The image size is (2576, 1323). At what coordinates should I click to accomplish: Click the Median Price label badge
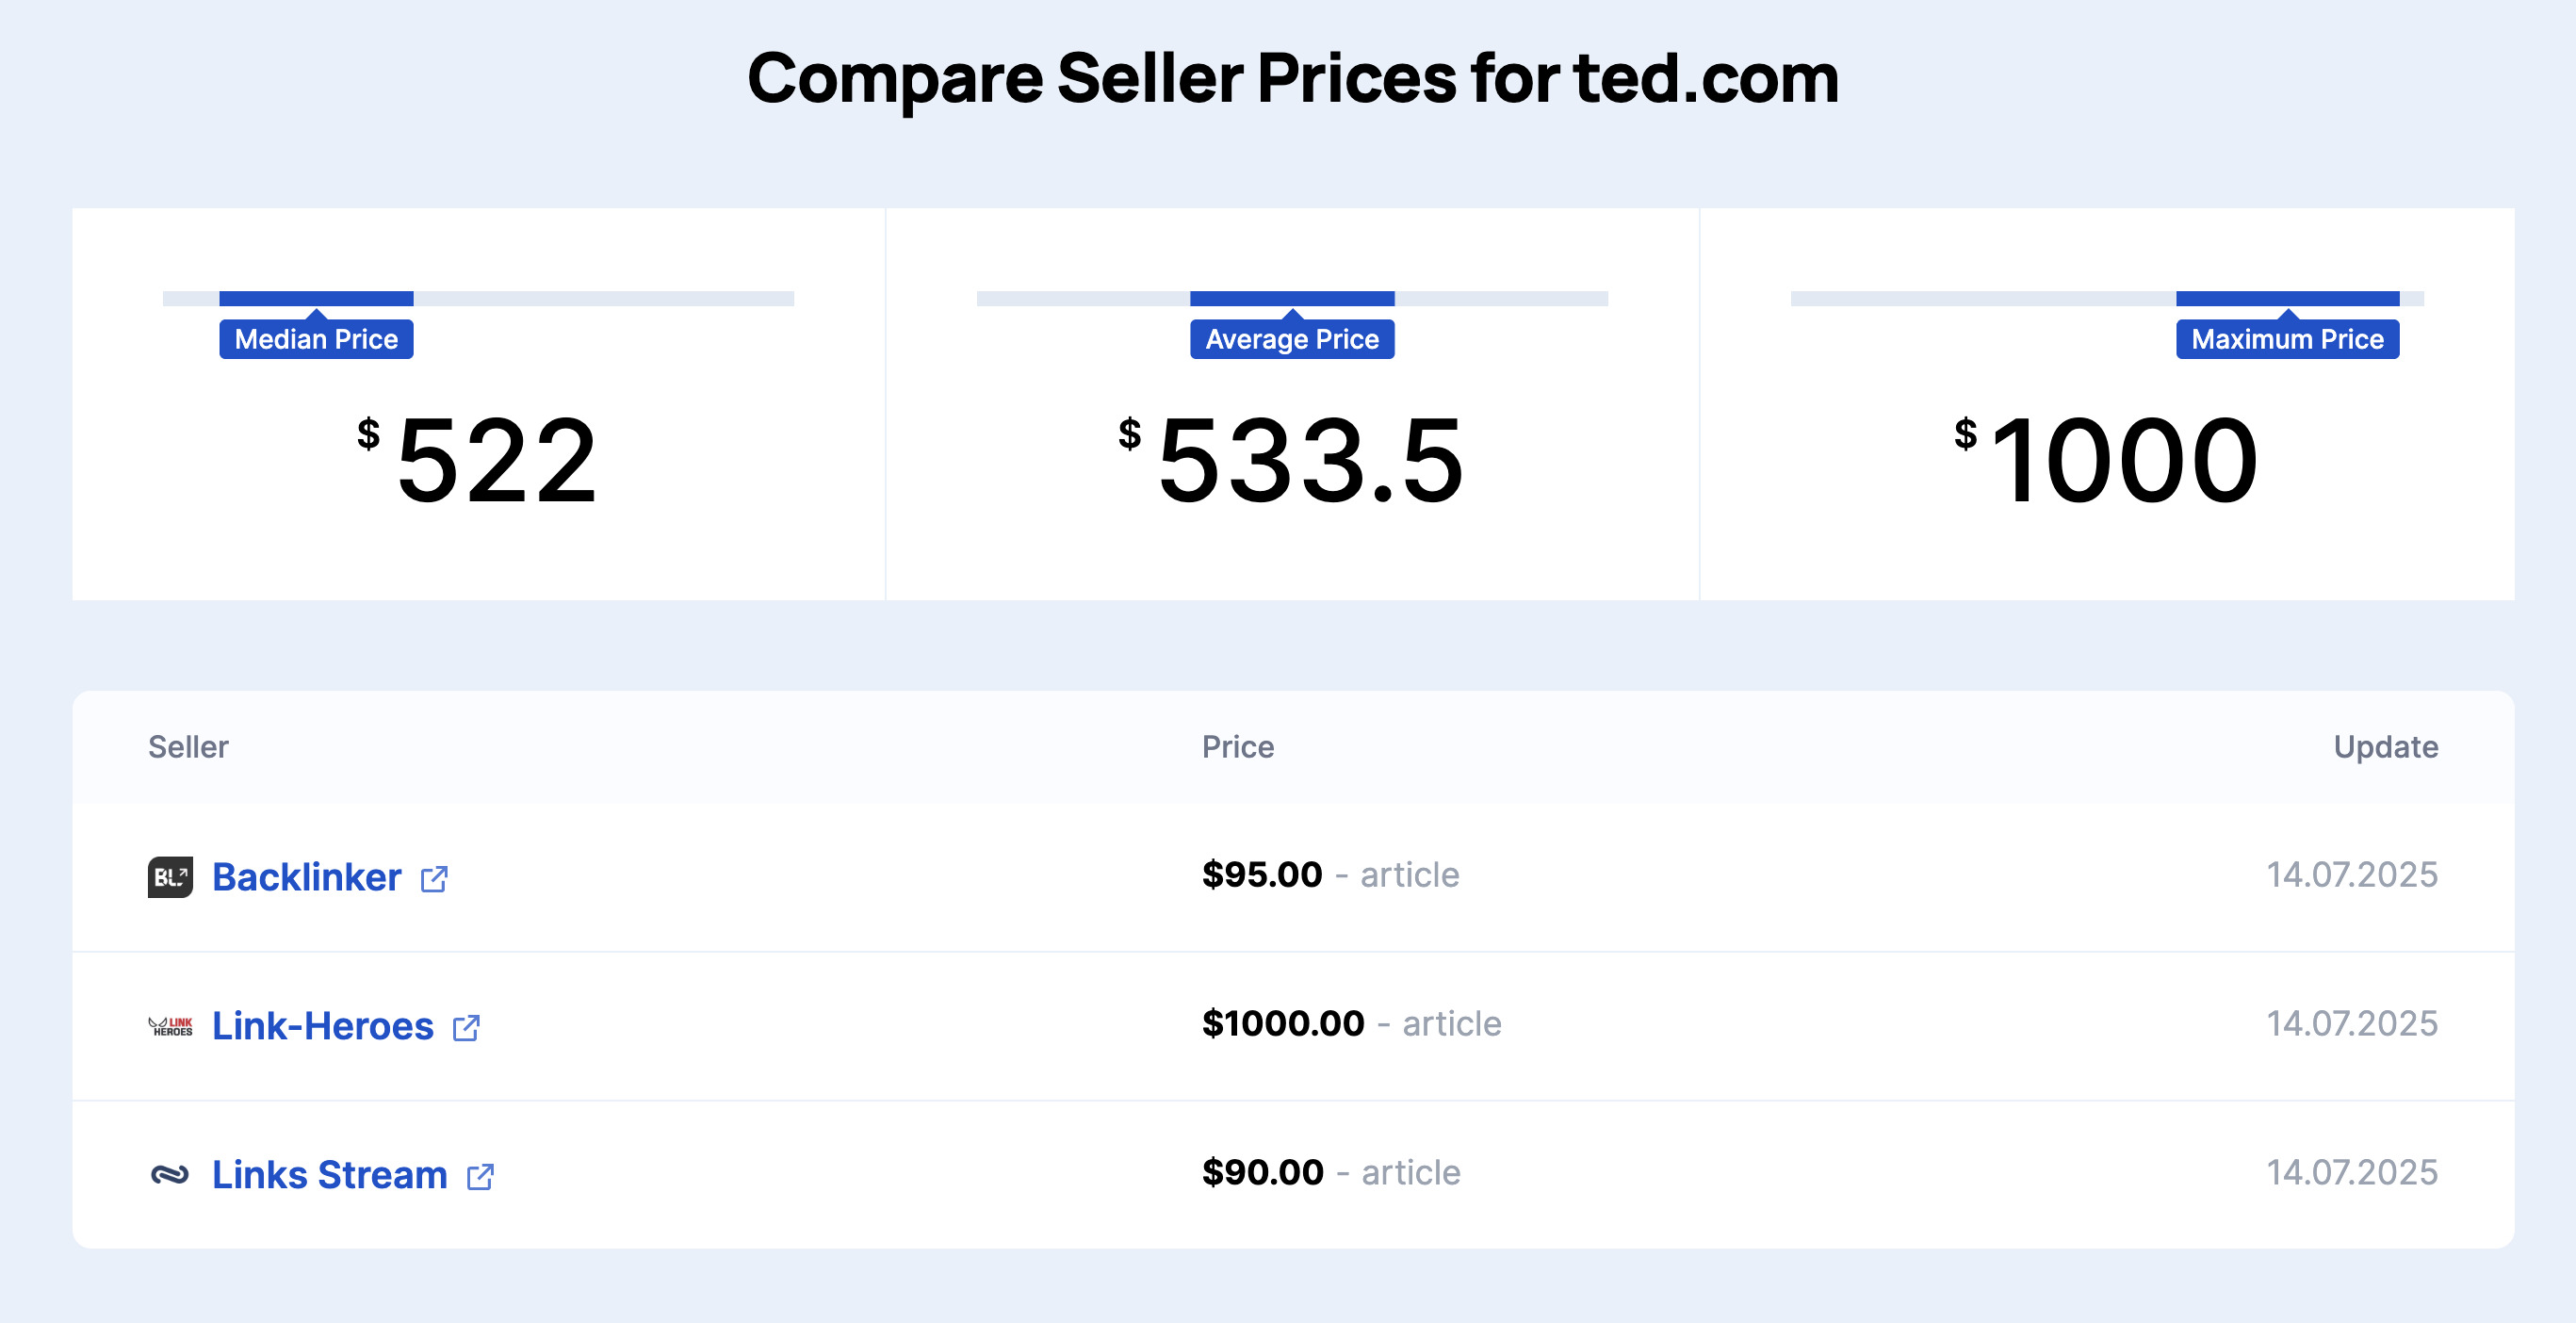coord(316,339)
